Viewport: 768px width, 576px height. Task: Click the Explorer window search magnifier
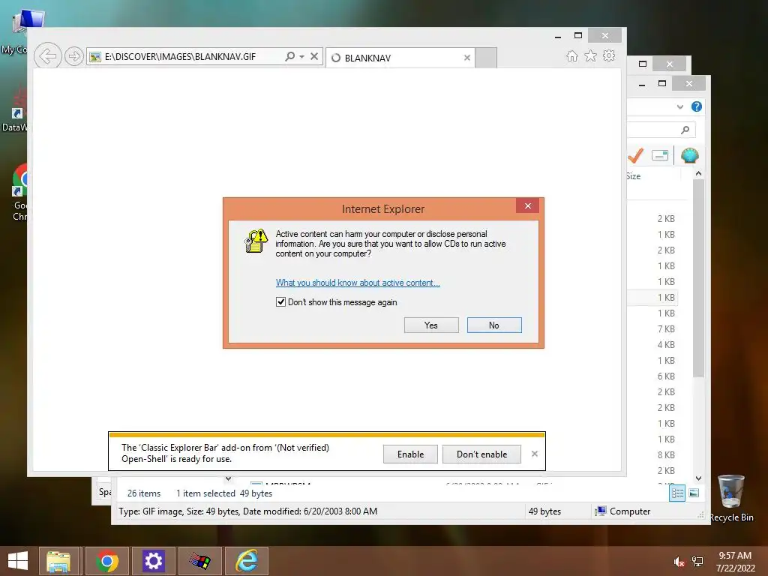point(685,130)
